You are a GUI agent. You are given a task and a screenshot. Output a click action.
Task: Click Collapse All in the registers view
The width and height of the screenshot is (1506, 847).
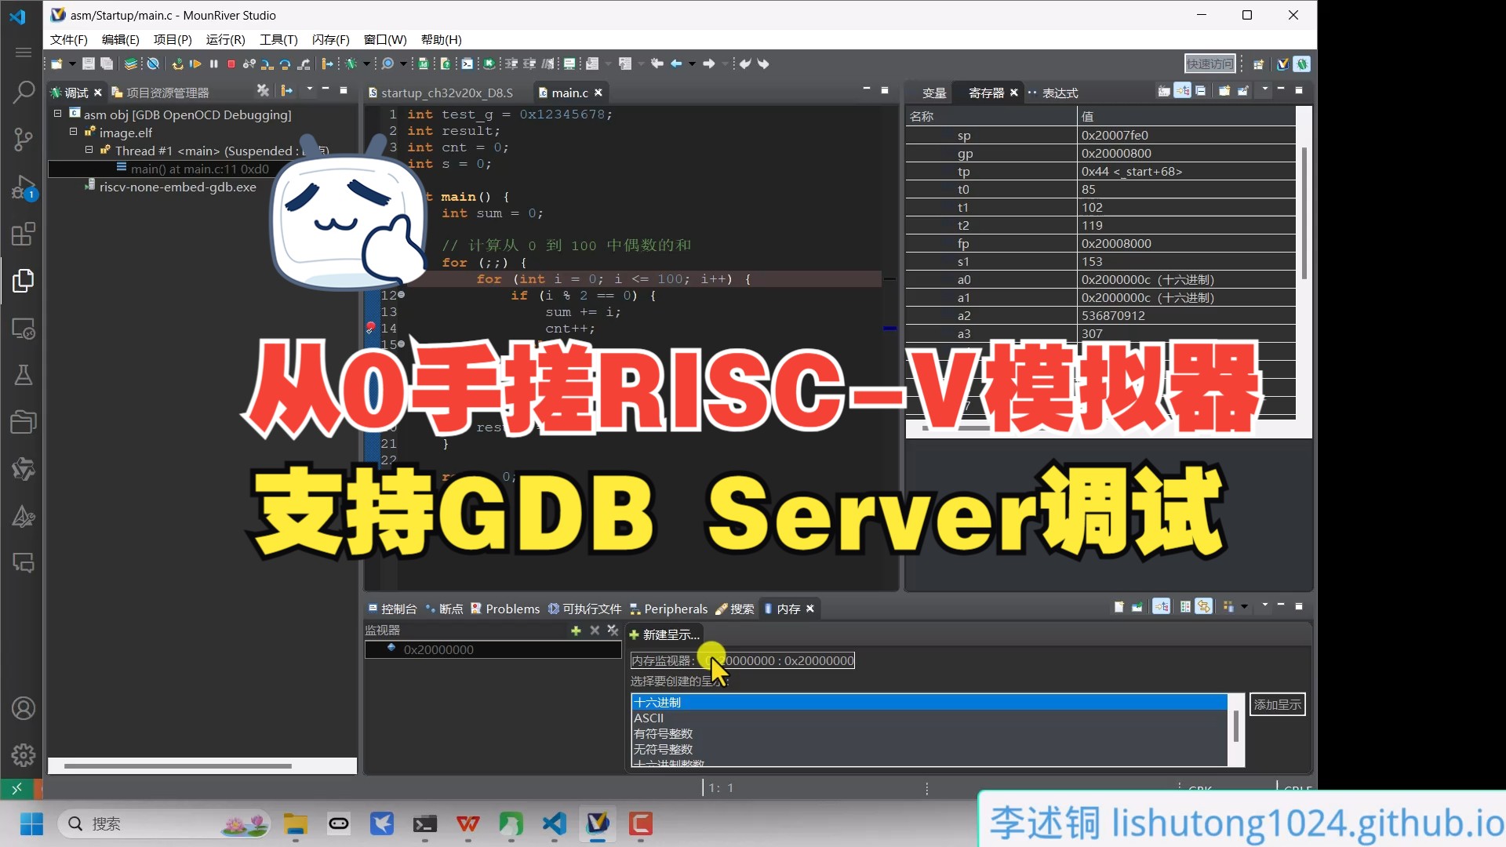pos(1200,91)
